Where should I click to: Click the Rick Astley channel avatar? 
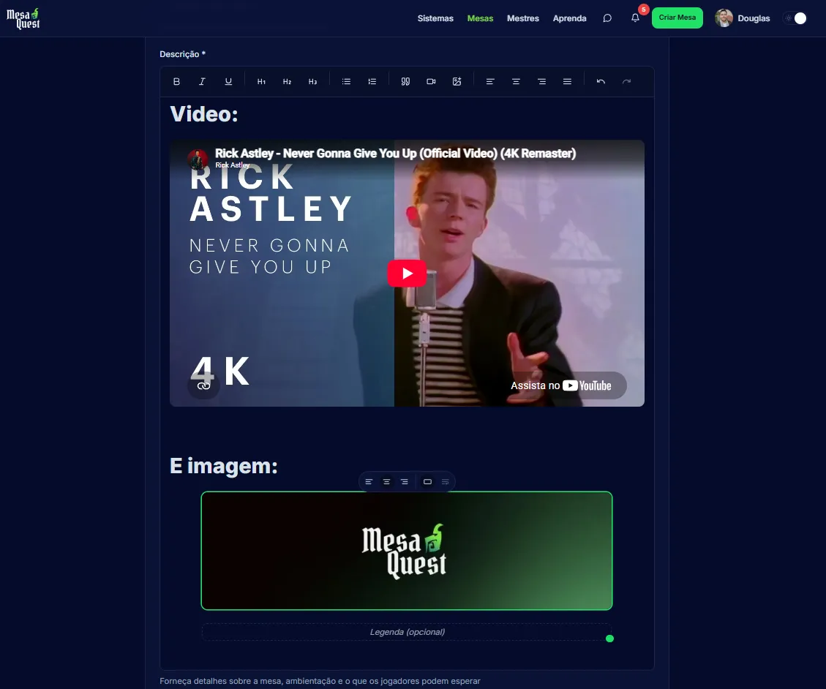tap(198, 159)
